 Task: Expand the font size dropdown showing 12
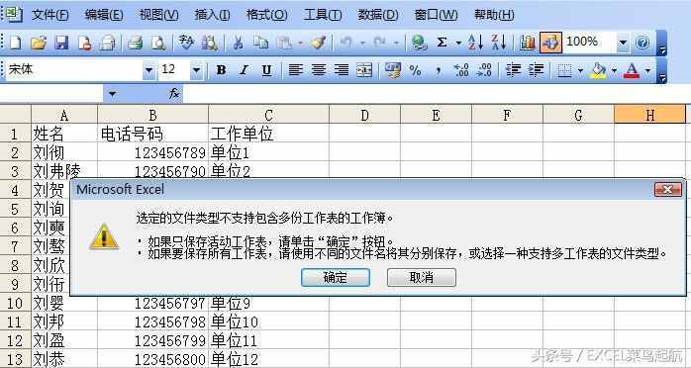pyautogui.click(x=196, y=70)
